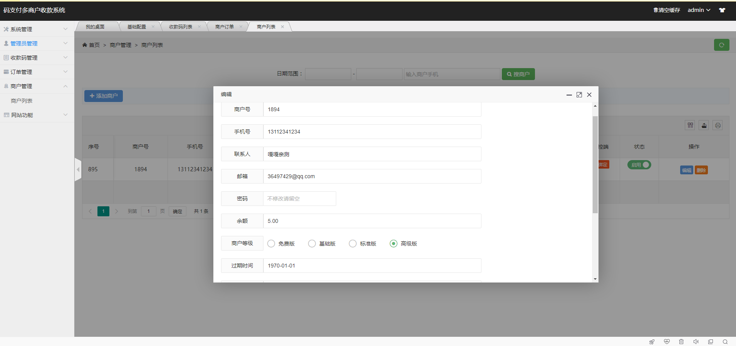The image size is (736, 346).
Task: Toggle the 启用 status switch
Action: click(x=639, y=165)
